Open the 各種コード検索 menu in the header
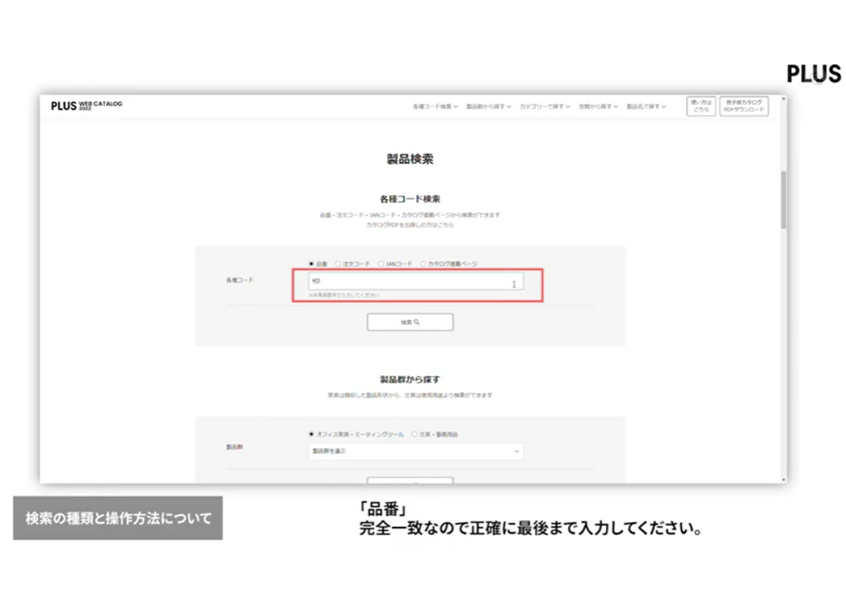Screen dimensions: 846x608 click(435, 106)
